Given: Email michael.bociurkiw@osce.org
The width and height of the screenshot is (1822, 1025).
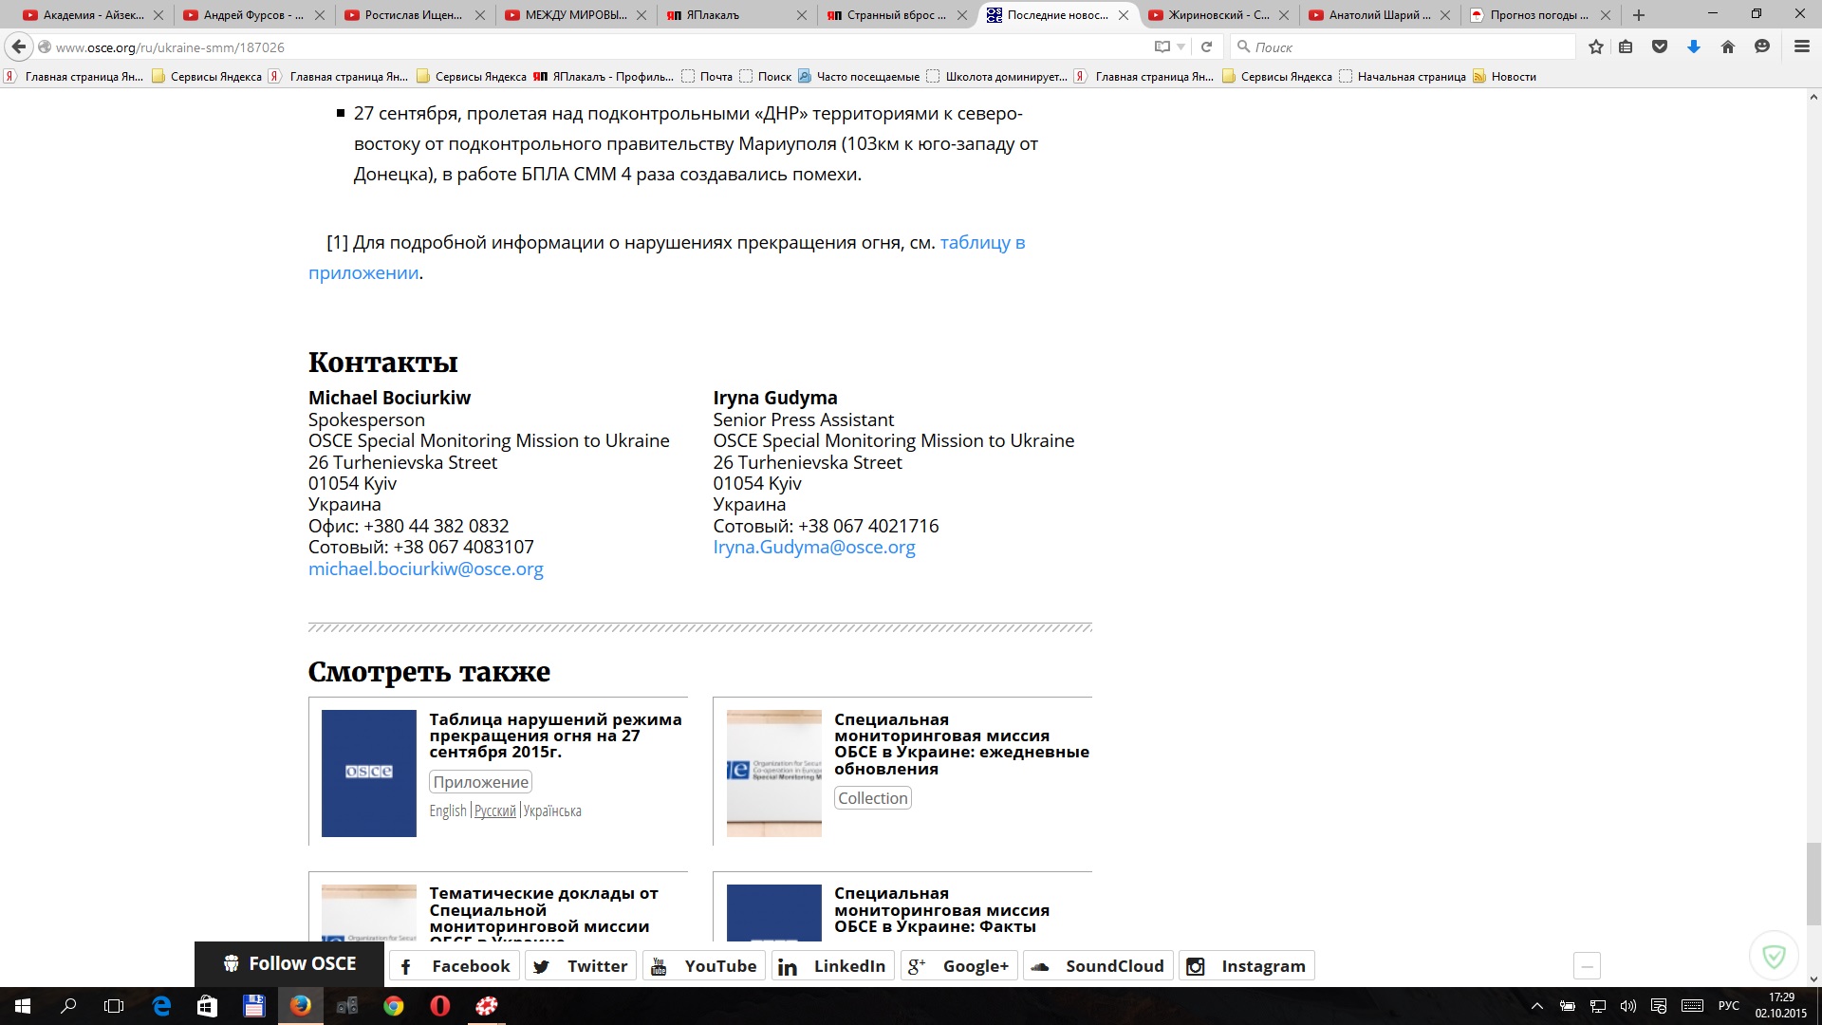Looking at the screenshot, I should (426, 569).
